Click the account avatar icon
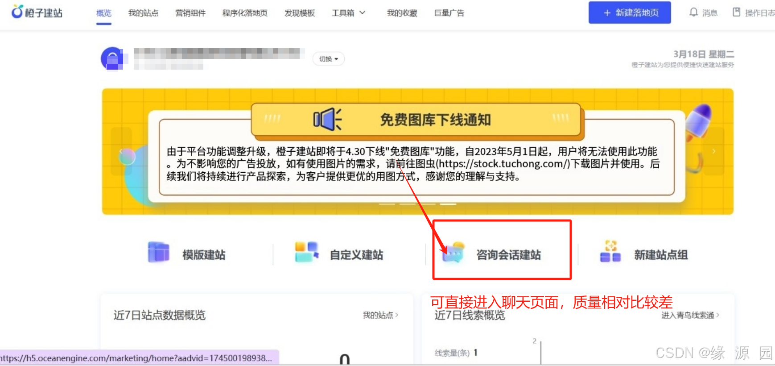 [112, 58]
